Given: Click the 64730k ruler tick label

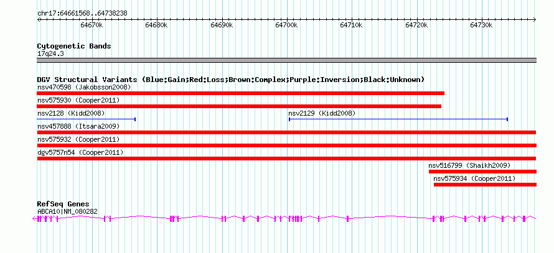Looking at the screenshot, I should point(482,25).
